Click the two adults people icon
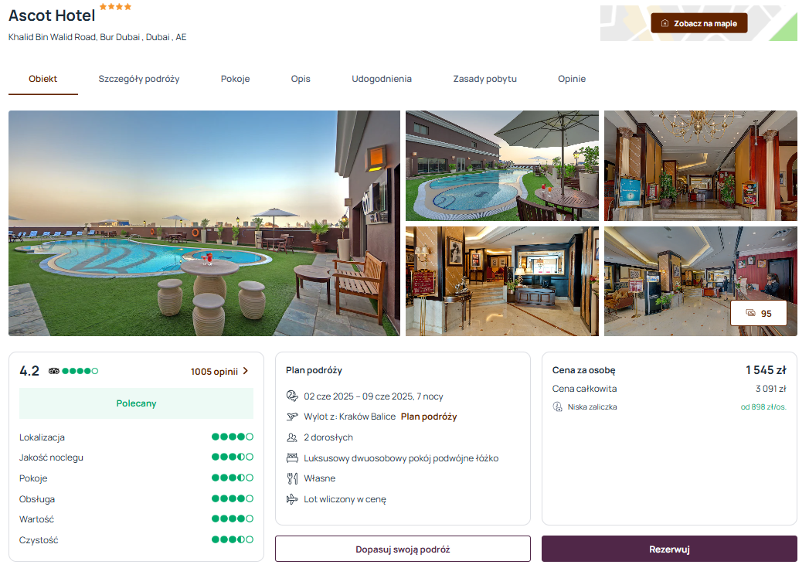This screenshot has width=809, height=568. 292,437
